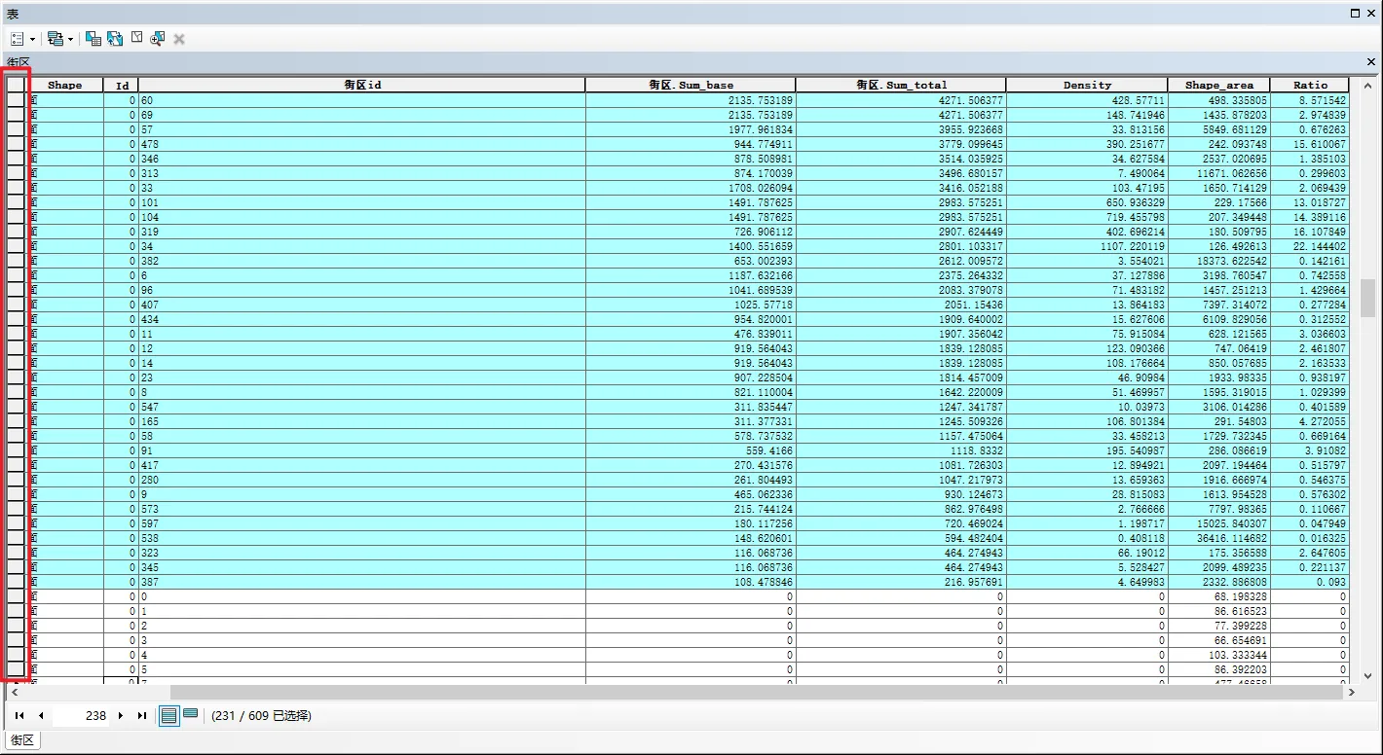
Task: Click the Clear Selection icon
Action: coord(136,39)
